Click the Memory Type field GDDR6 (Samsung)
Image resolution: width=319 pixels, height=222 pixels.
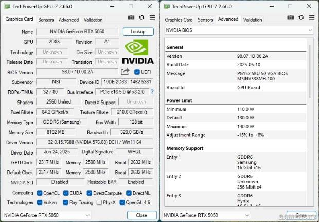(62, 122)
